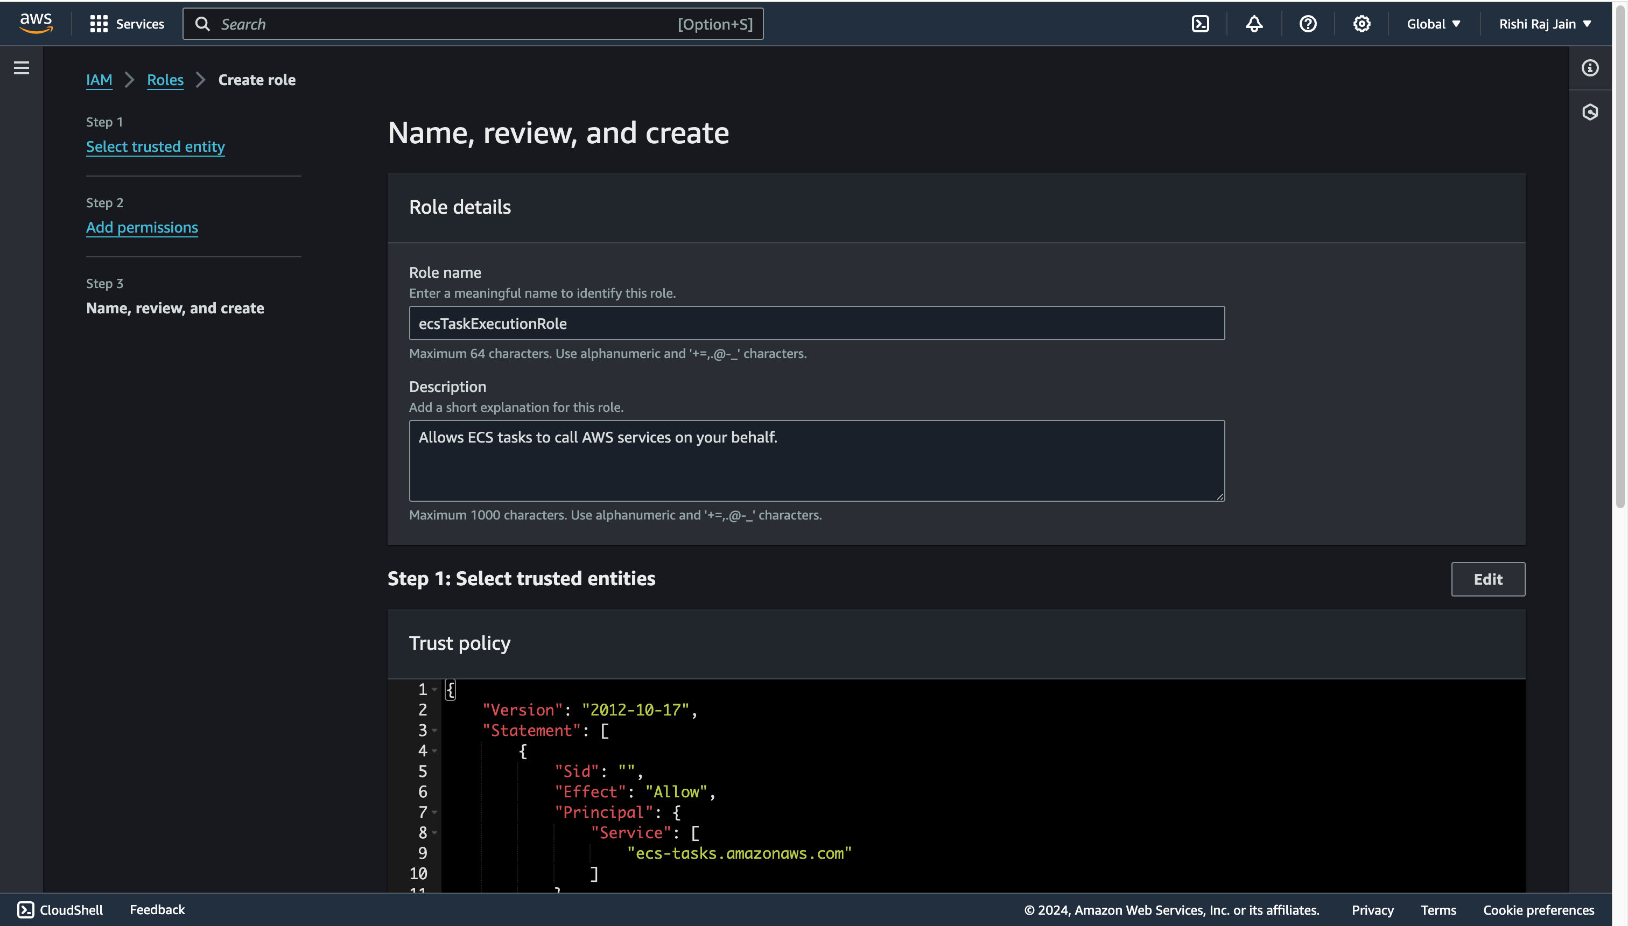Expand the Rishi Raj Jain account menu
Viewport: 1628px width, 926px height.
(x=1545, y=24)
